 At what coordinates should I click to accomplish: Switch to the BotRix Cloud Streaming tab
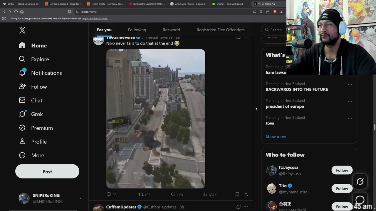point(21,4)
